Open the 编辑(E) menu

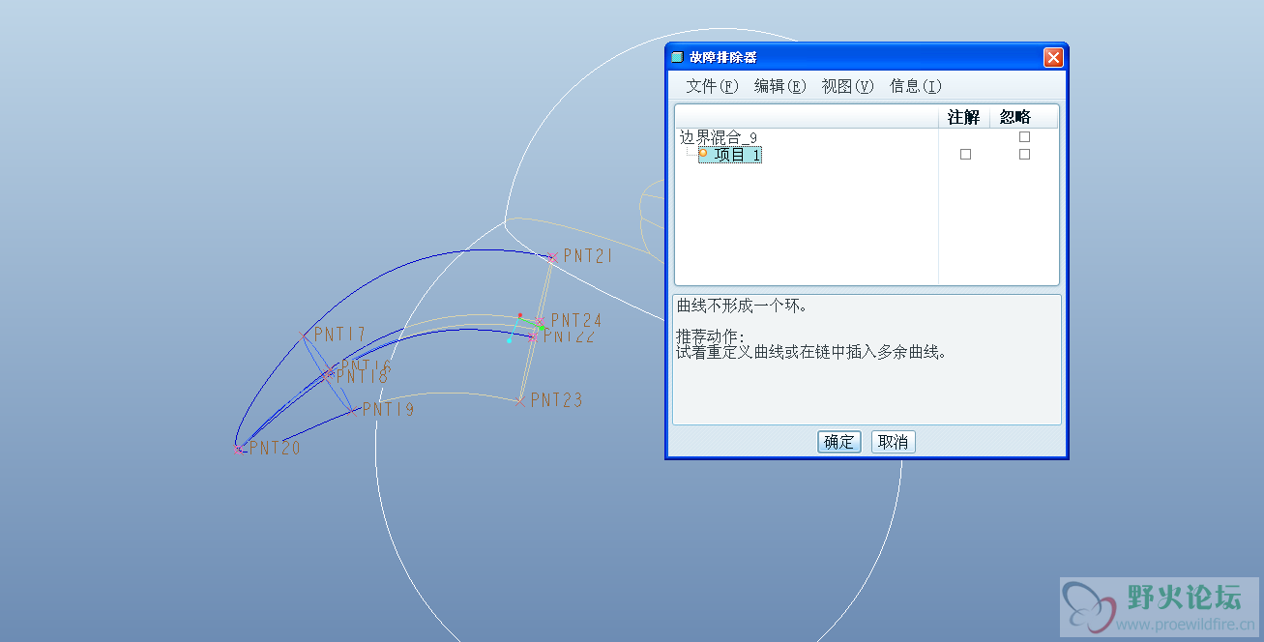(x=779, y=86)
